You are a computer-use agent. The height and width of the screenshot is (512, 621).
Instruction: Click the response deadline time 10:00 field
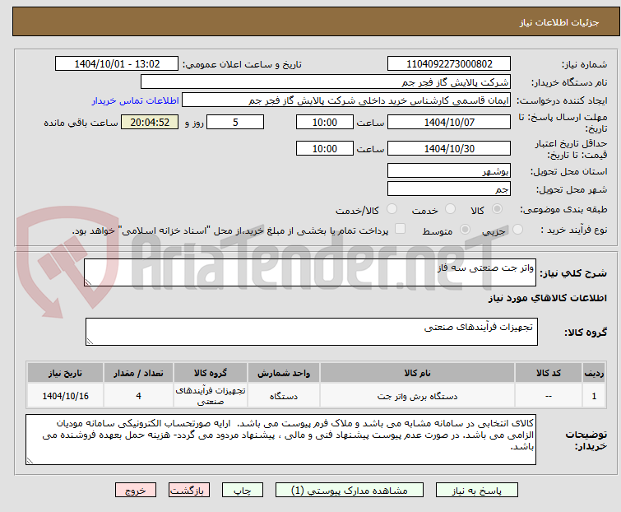pos(324,122)
